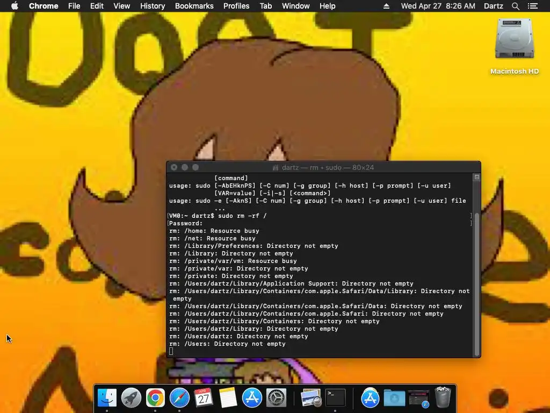This screenshot has height=413, width=550.
Task: Click the 'rm: /net: Resource busy' line
Action: 212,238
